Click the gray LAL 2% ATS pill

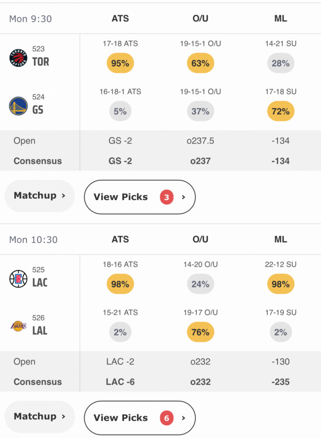(x=120, y=332)
